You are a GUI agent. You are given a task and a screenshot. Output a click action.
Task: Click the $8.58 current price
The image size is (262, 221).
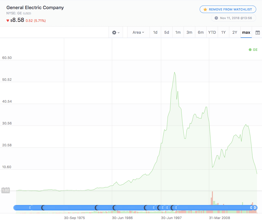(x=17, y=20)
